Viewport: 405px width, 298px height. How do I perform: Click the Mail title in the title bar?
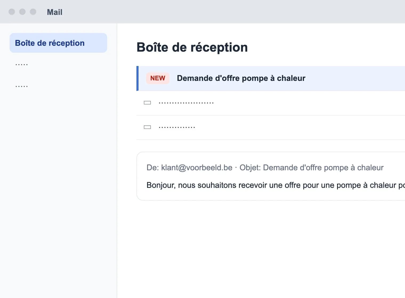[55, 12]
